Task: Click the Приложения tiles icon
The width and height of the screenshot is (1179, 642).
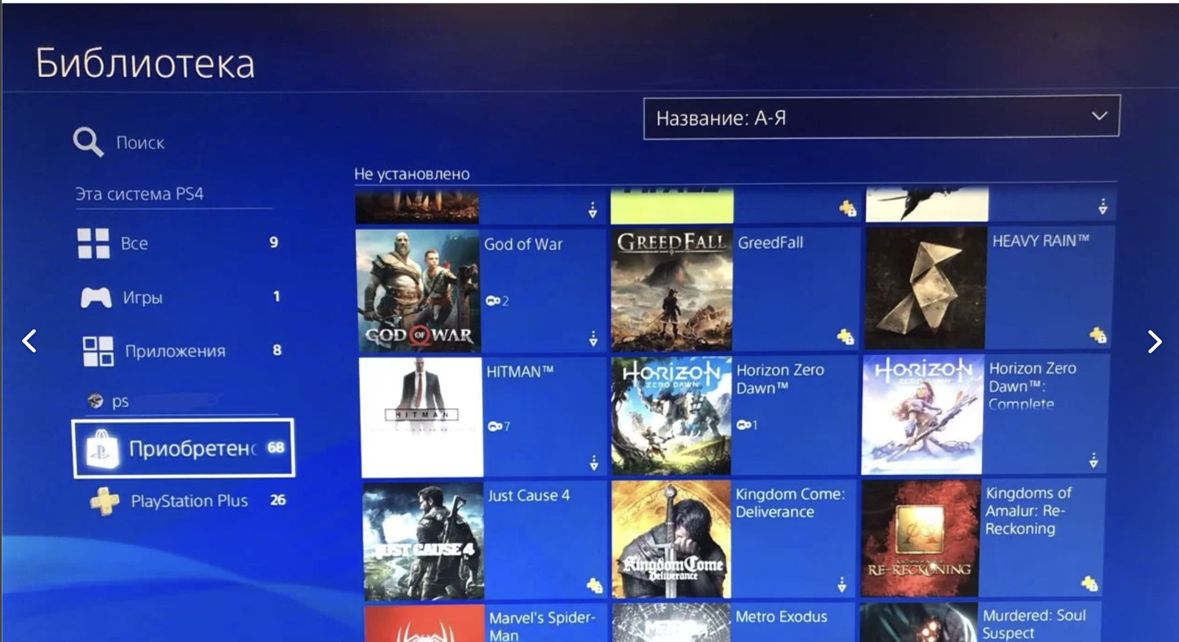Action: tap(98, 351)
